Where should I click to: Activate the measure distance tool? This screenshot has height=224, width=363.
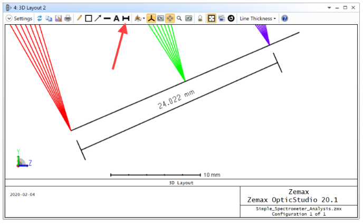126,18
